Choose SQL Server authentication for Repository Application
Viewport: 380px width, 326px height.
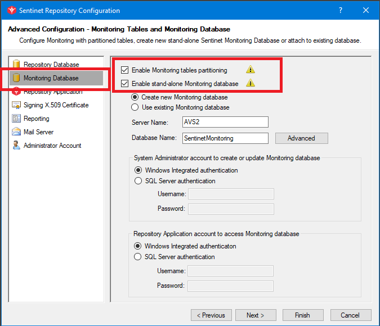tap(138, 257)
